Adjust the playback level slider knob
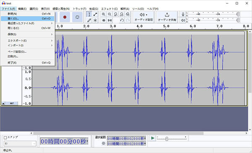Image resolution: width=252 pixels, height=153 pixels. pos(238,20)
